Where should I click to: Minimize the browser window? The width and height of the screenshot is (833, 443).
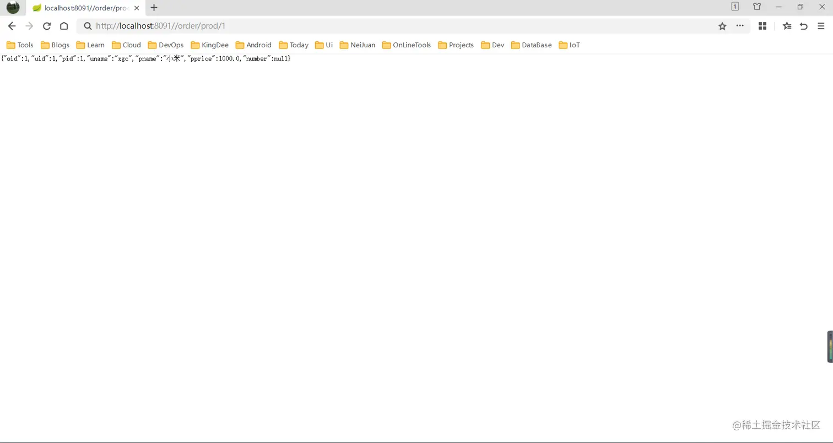[x=778, y=7]
